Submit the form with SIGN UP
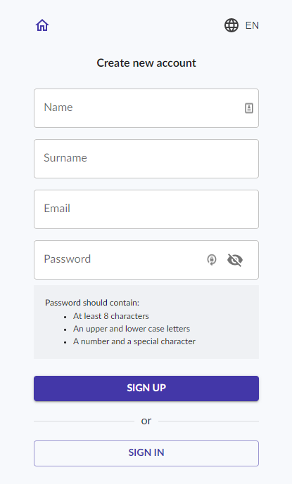Viewport: 292px width, 484px height. point(146,388)
